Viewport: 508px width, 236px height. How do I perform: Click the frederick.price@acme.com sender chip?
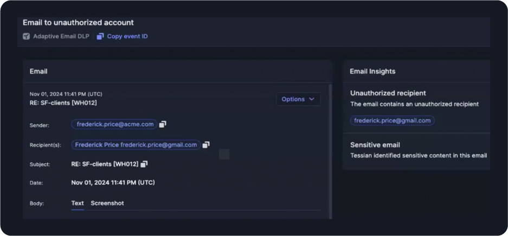(x=114, y=124)
